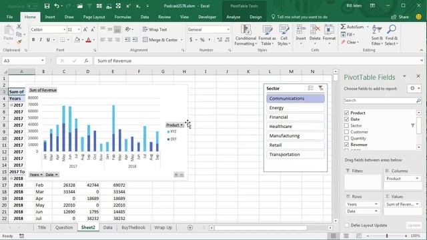The height and width of the screenshot is (240, 427).
Task: Switch to the Analyze PivotTable tab
Action: coord(233,17)
